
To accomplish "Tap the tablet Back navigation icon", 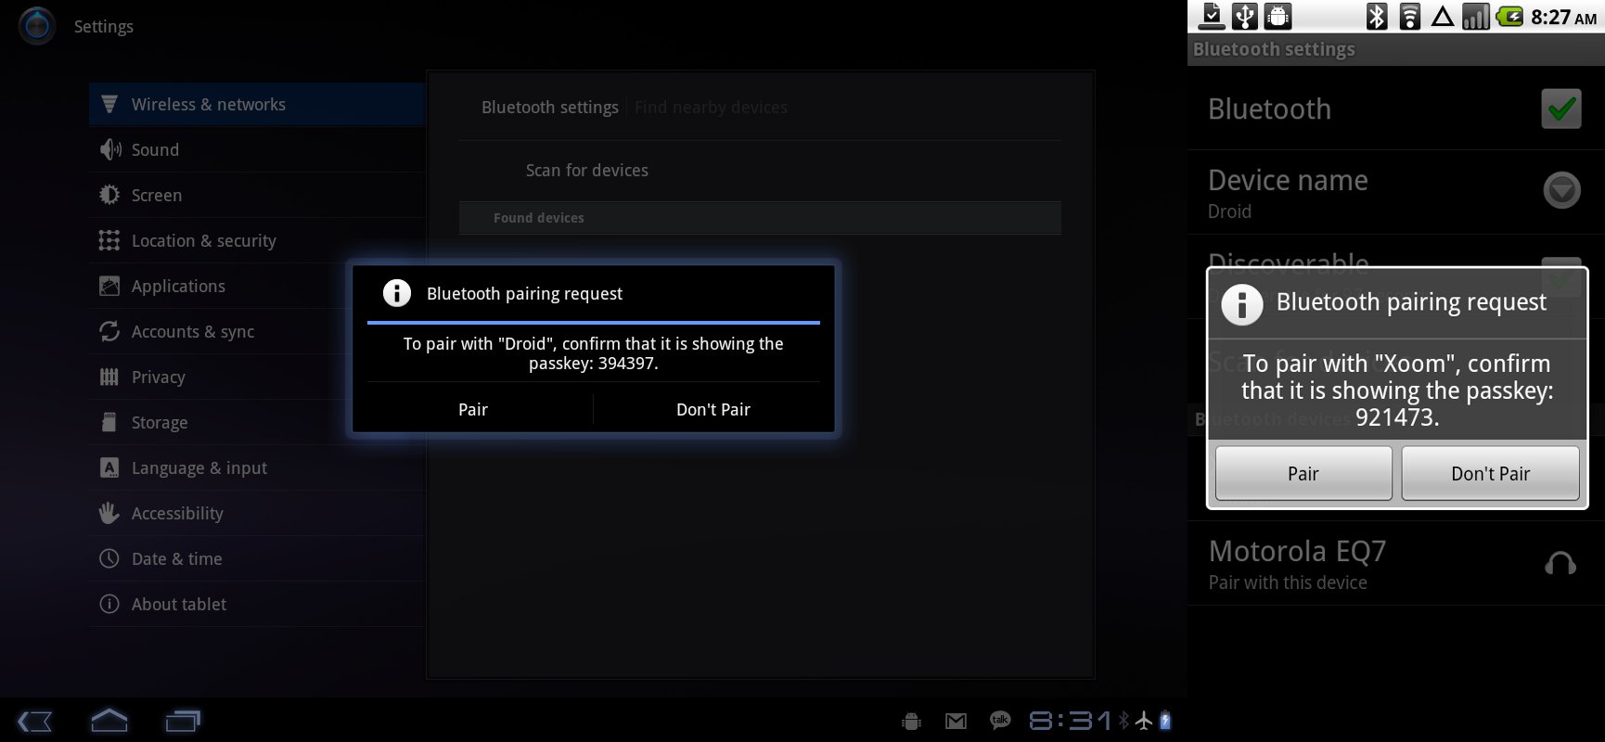I will coord(35,721).
